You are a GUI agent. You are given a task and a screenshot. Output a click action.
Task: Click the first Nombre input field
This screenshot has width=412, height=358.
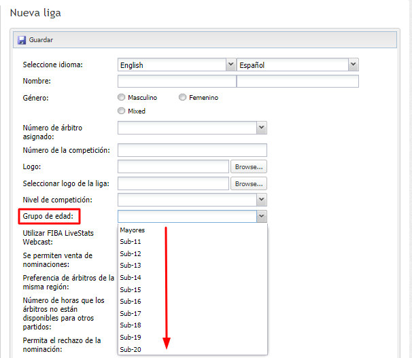tap(177, 81)
